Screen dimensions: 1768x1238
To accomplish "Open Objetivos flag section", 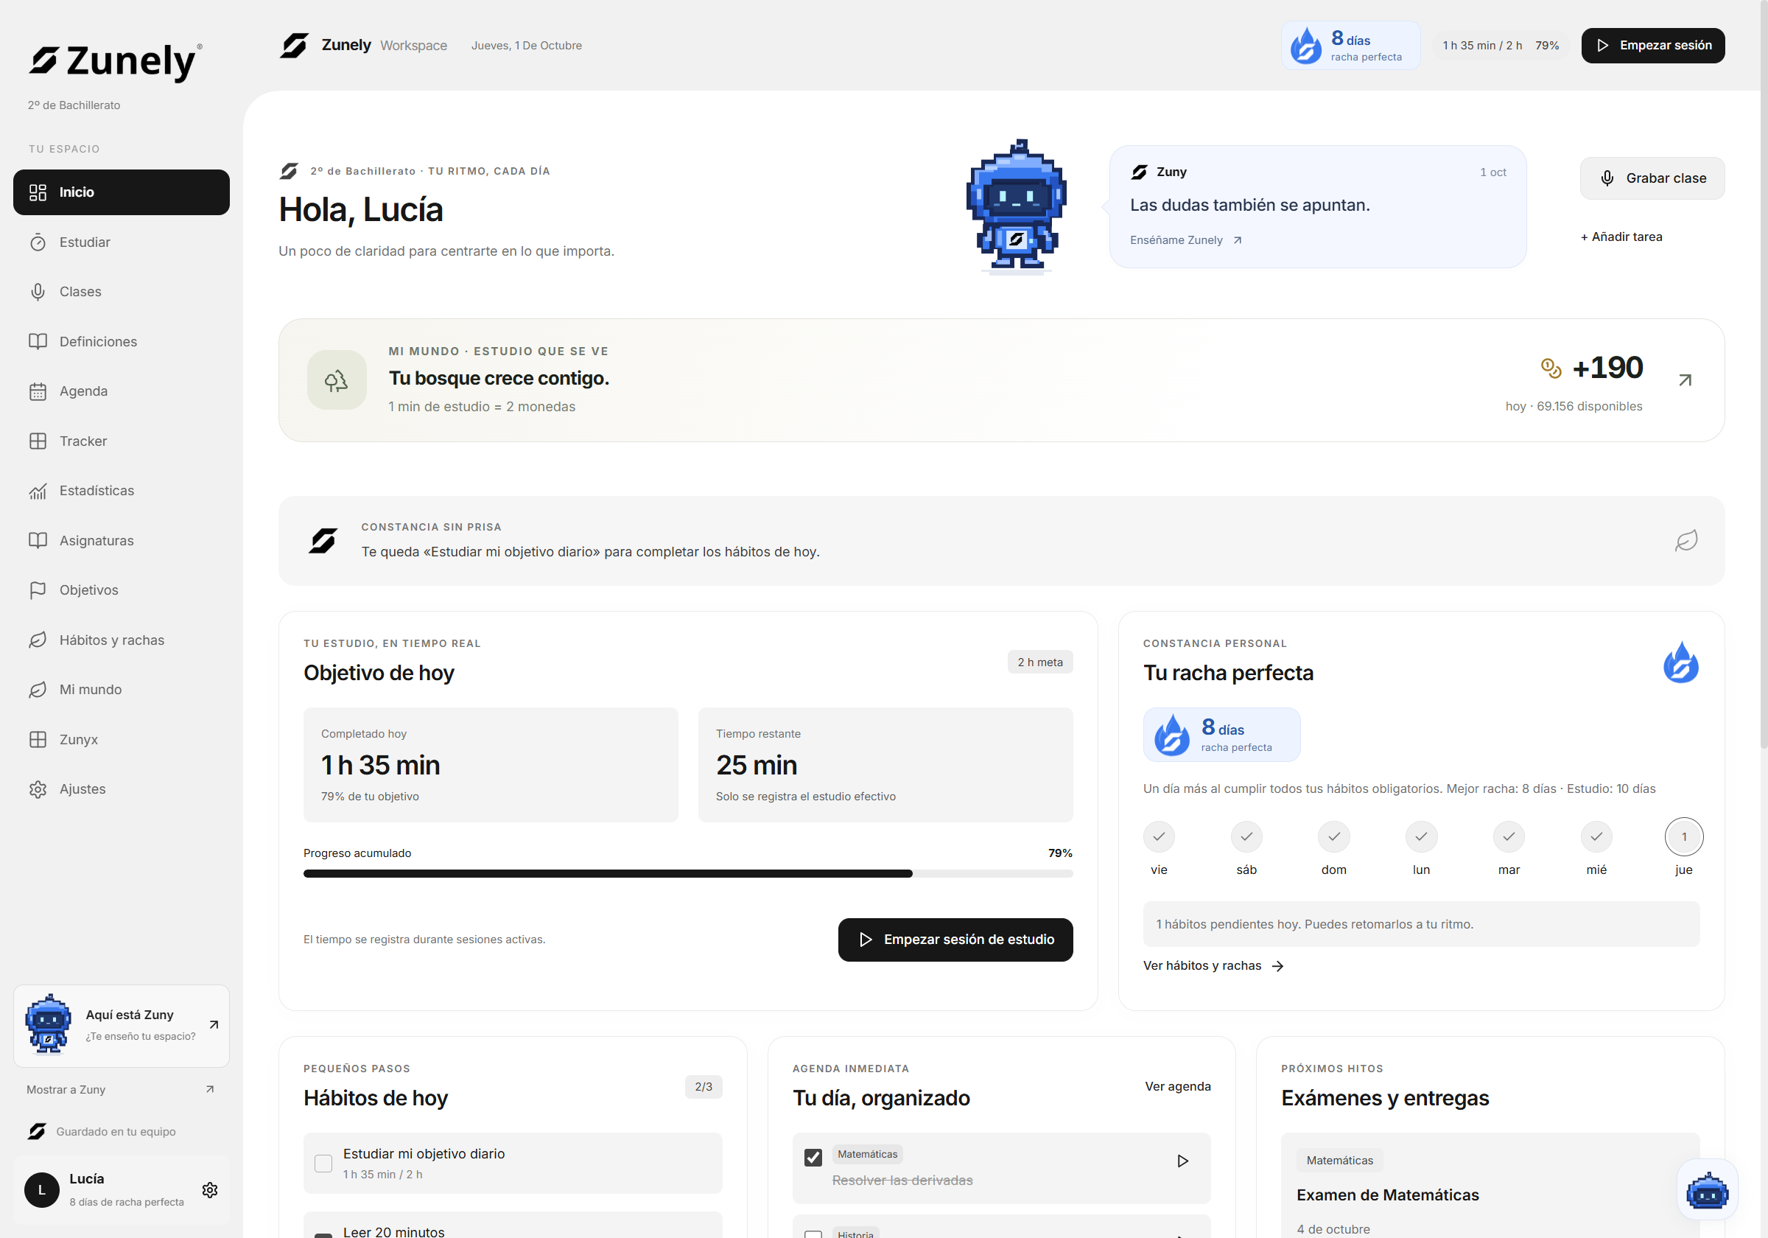I will [x=121, y=590].
